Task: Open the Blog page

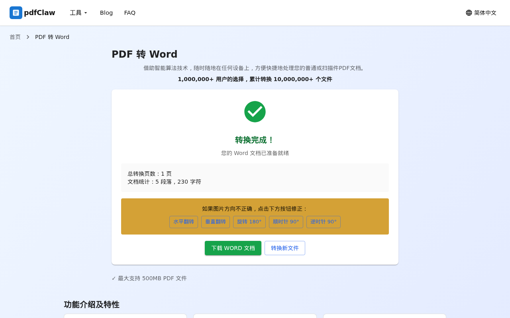Action: click(x=106, y=12)
